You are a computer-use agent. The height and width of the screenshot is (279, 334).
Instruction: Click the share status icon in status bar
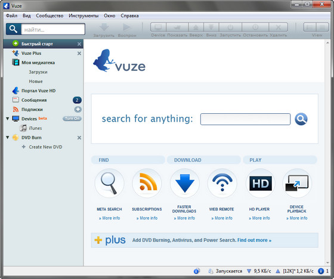point(197,271)
